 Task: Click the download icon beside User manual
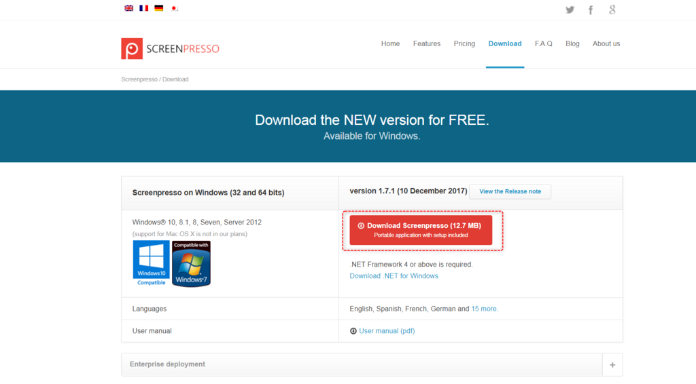click(353, 331)
